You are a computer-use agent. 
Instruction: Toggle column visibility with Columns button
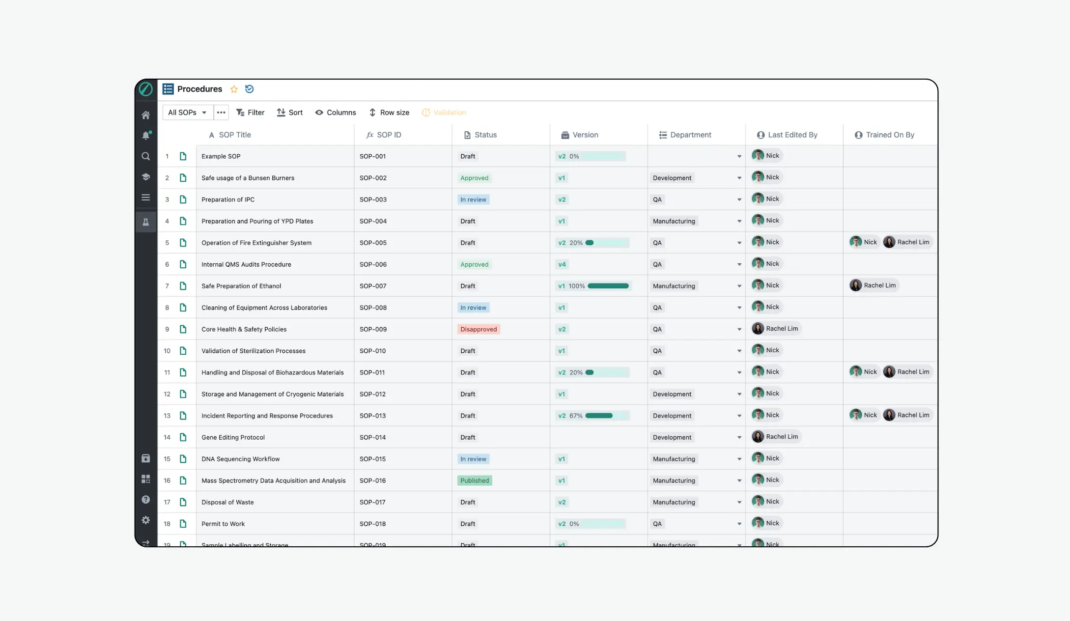point(336,113)
